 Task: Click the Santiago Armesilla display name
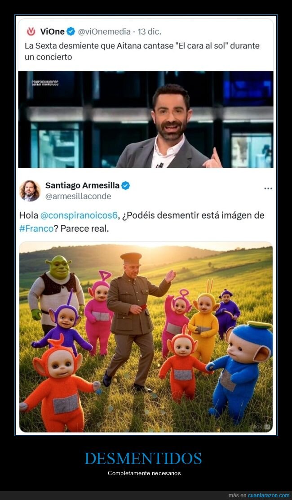pos(83,185)
